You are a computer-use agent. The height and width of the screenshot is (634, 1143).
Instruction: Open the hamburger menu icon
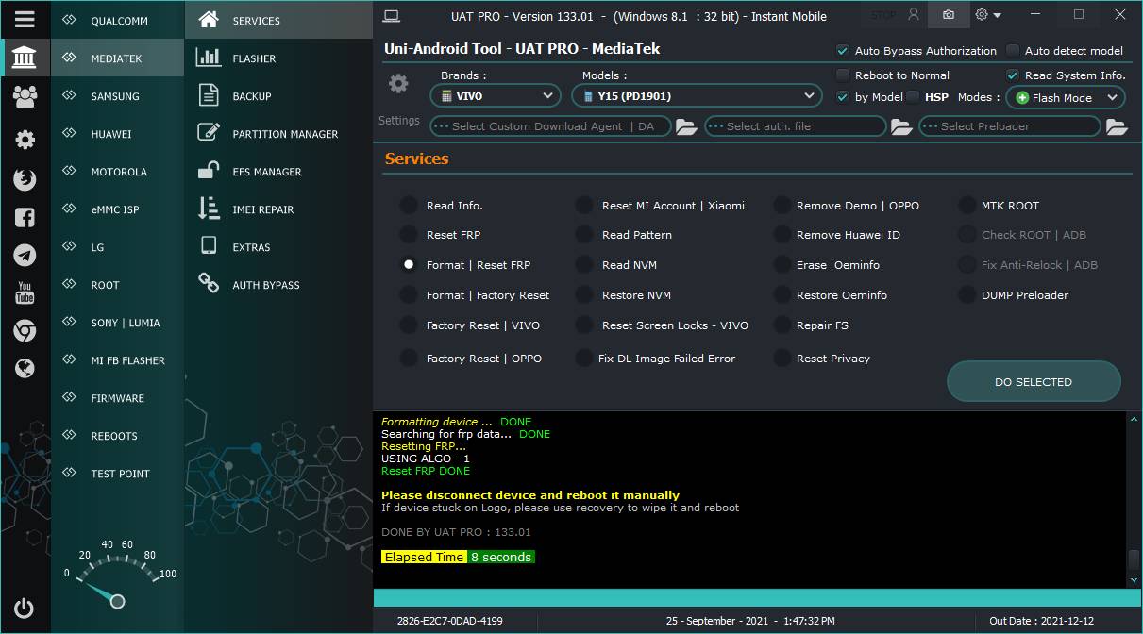coord(25,19)
